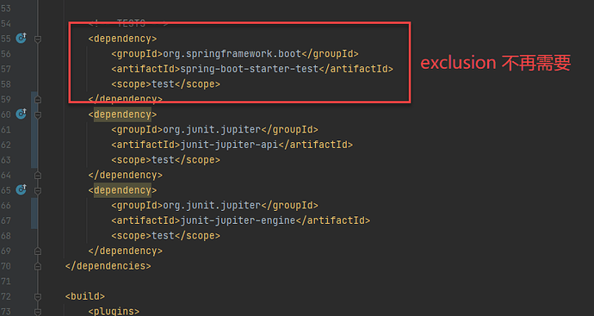This screenshot has height=316, width=594.
Task: Collapse the plugins element fold on line 73
Action: click(38, 312)
